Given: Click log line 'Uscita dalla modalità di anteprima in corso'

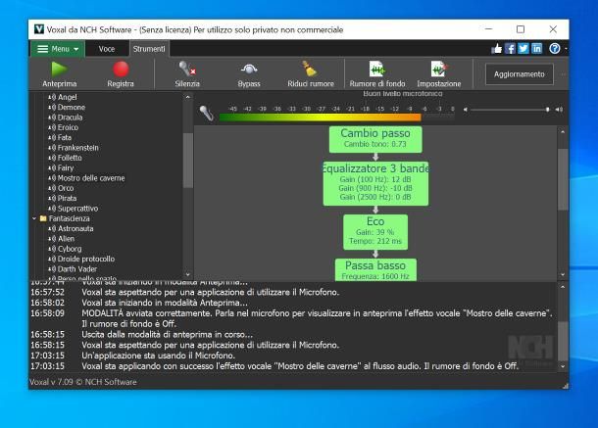Looking at the screenshot, I should coord(167,334).
